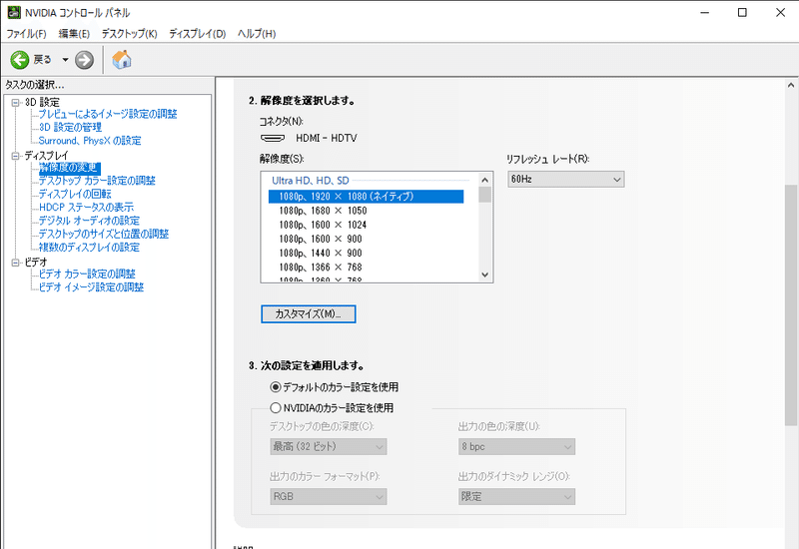Screen dimensions: 799x549
Task: Open the 編集(E) menu
Action: (74, 34)
